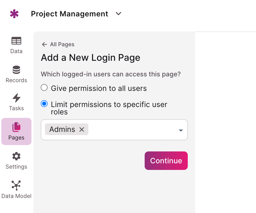Select the Pages icon in sidebar
The image size is (256, 213).
(16, 127)
